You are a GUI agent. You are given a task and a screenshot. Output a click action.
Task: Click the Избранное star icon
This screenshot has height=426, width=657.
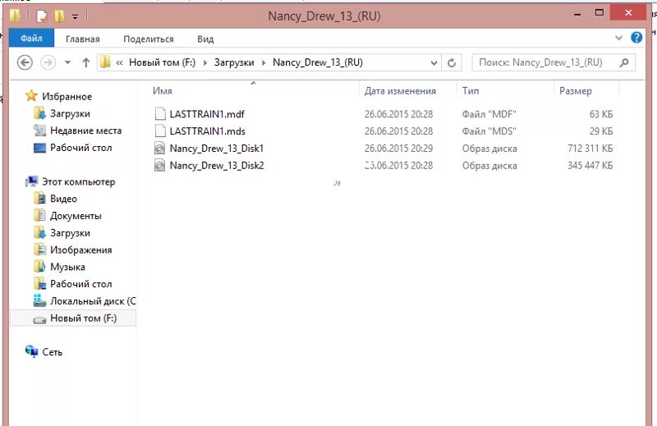click(31, 96)
